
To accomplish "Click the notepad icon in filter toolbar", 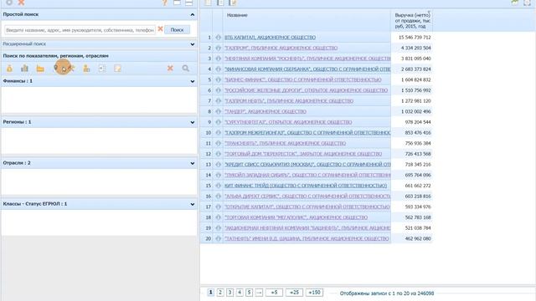I will click(117, 69).
